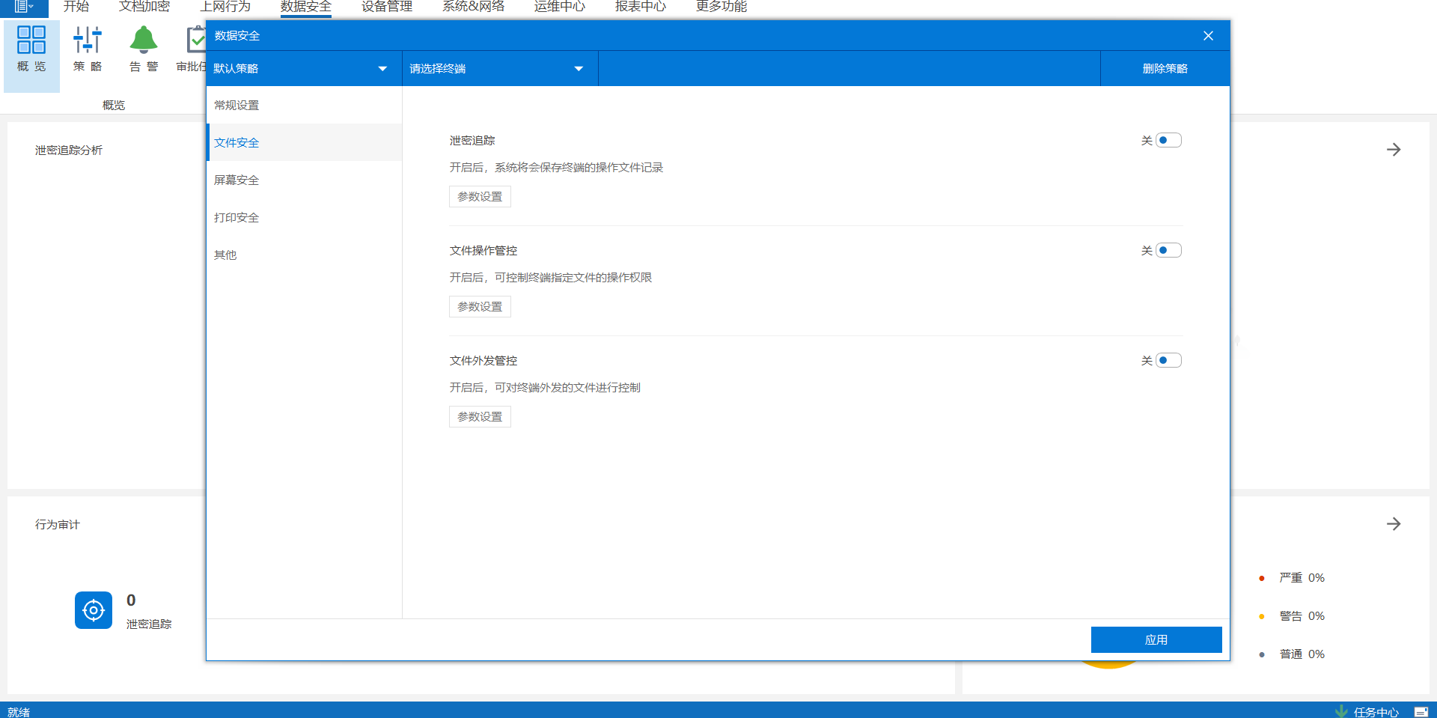
Task: Close the 数据安全 dialog window
Action: (1208, 36)
